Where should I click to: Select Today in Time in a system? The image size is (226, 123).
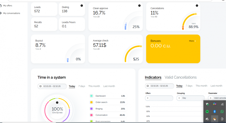tap(72, 86)
